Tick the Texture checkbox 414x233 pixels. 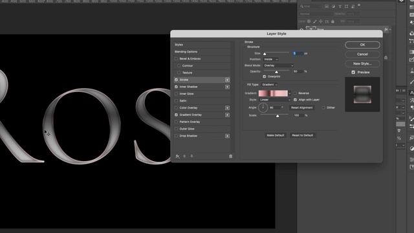[179, 72]
